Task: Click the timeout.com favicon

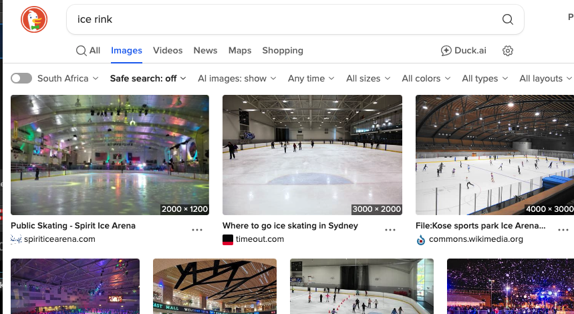Action: [228, 239]
